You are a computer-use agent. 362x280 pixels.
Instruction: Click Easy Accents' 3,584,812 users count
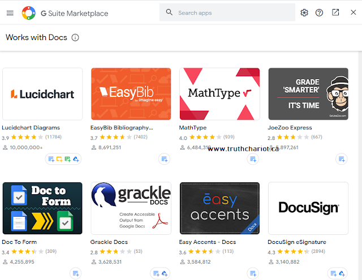[x=195, y=262]
